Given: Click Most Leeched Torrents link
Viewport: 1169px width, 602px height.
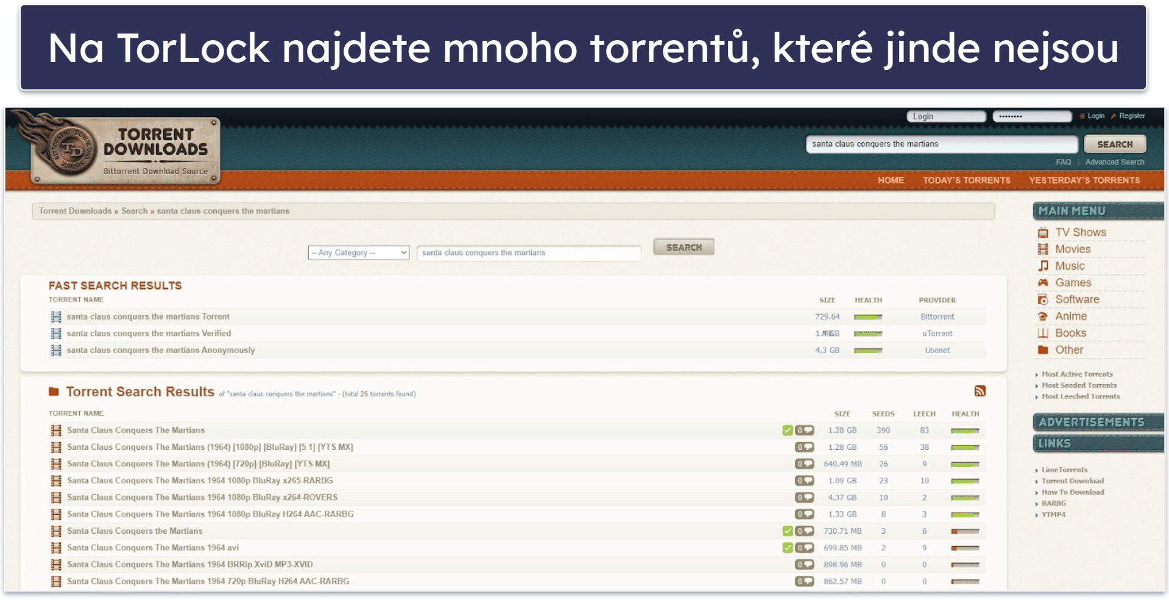Looking at the screenshot, I should pos(1081,396).
